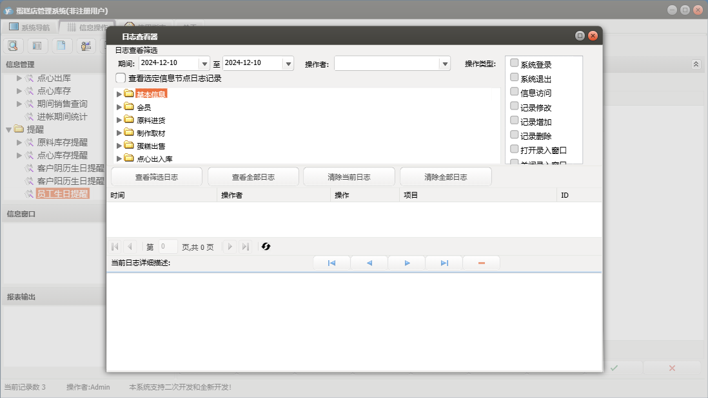
Task: Click the 清除全部日志 button
Action: click(446, 177)
